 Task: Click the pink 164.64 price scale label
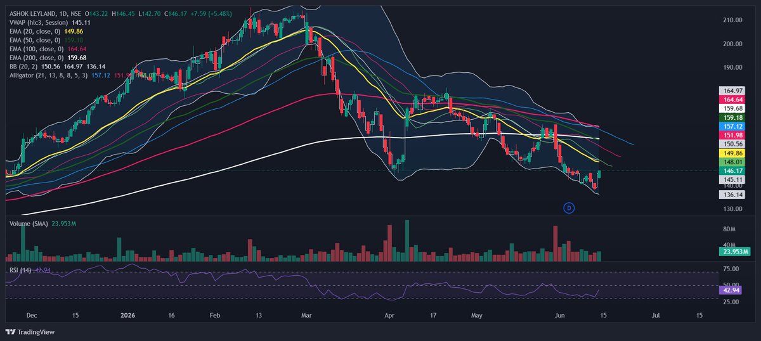tap(733, 100)
